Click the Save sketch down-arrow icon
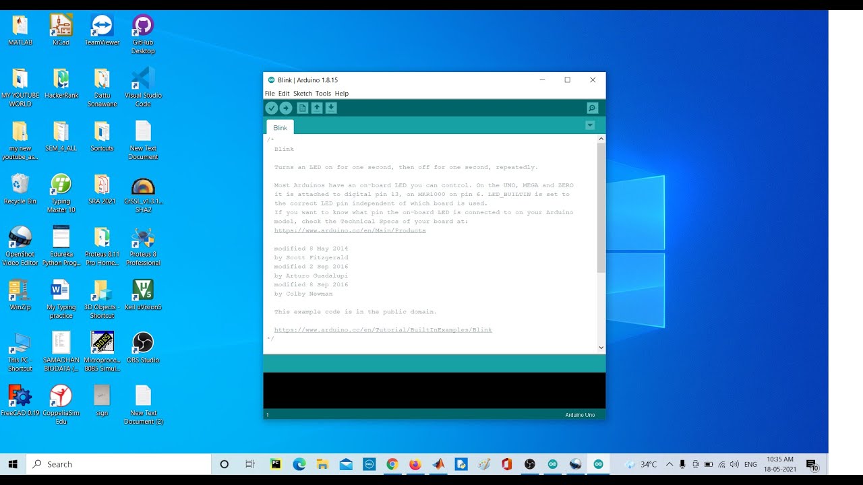This screenshot has height=485, width=863. click(331, 108)
